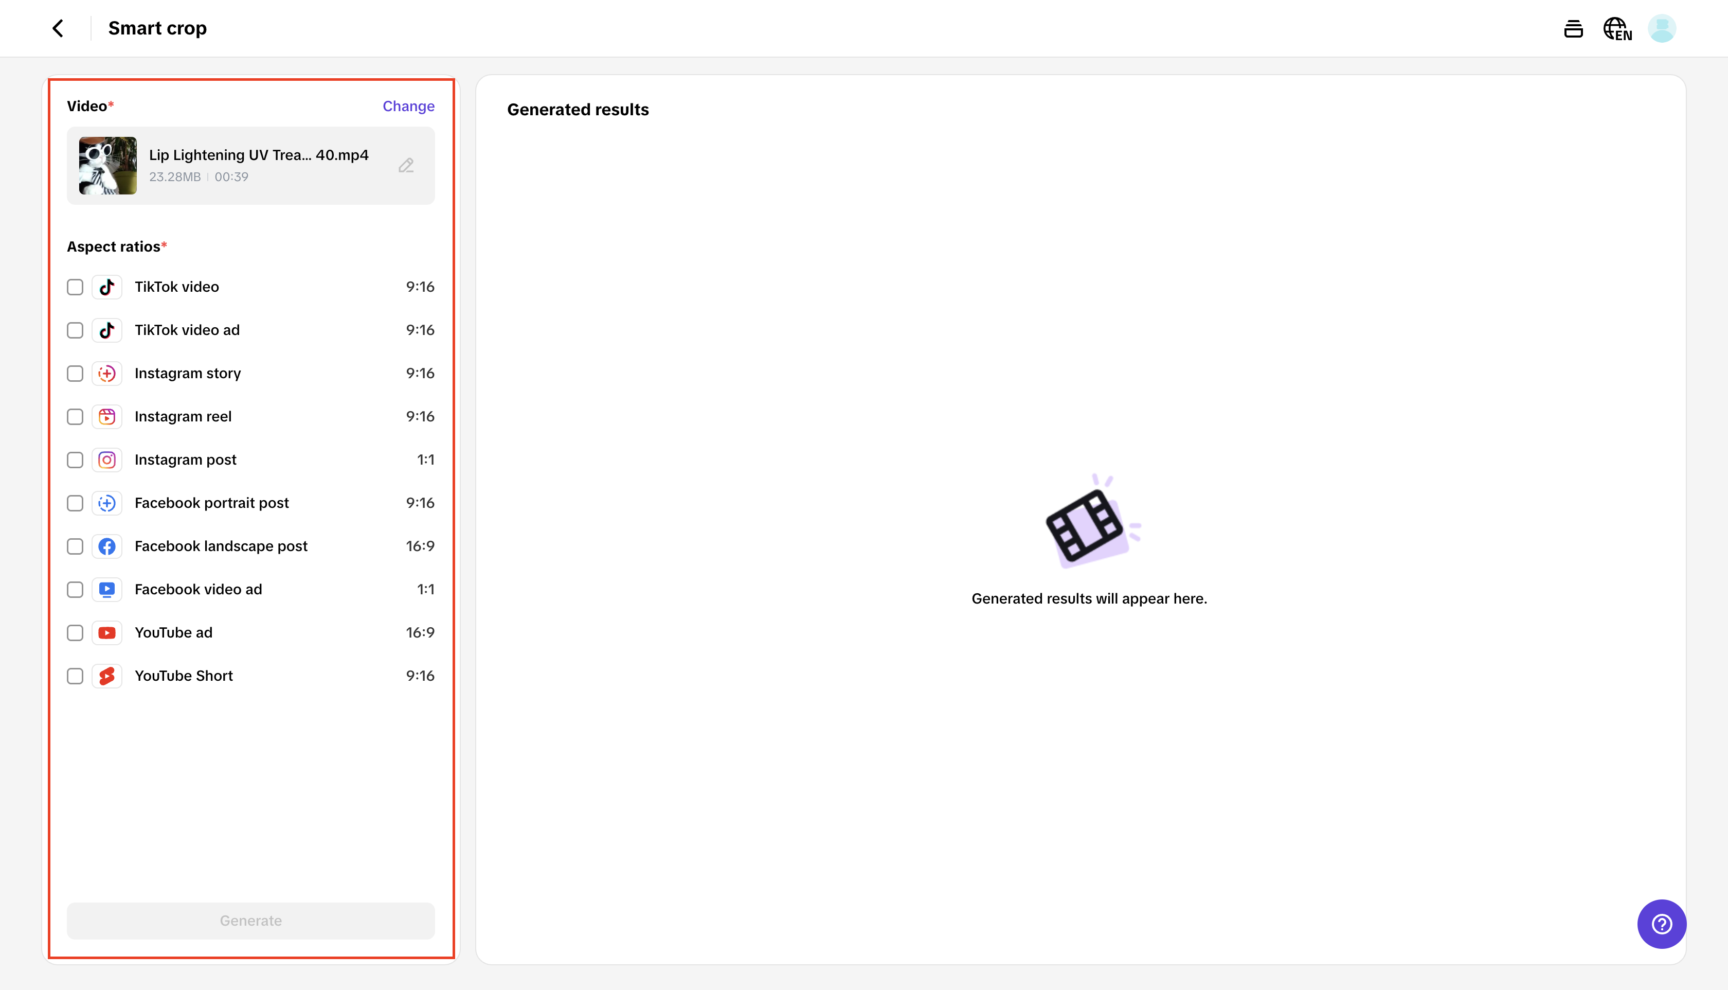Viewport: 1728px width, 990px height.
Task: Select the Facebook video ad checkbox
Action: [x=75, y=590]
